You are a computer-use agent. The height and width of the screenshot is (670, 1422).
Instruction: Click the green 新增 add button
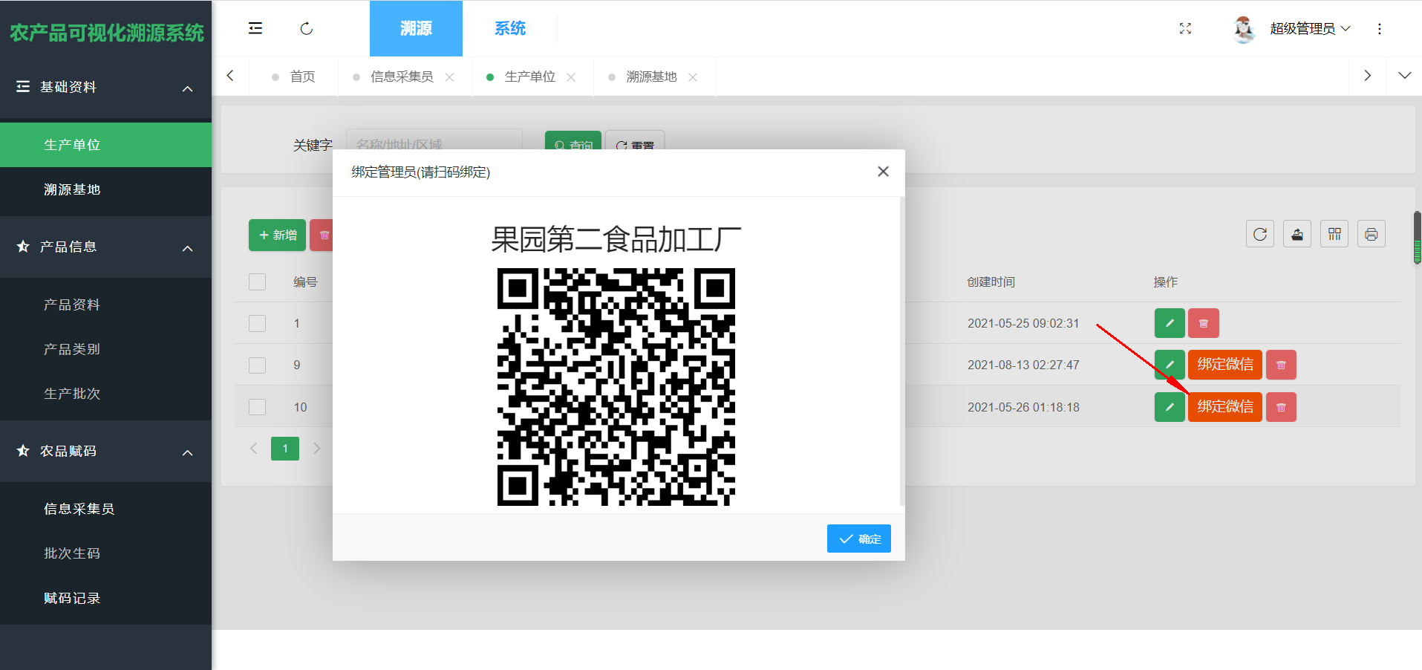277,235
